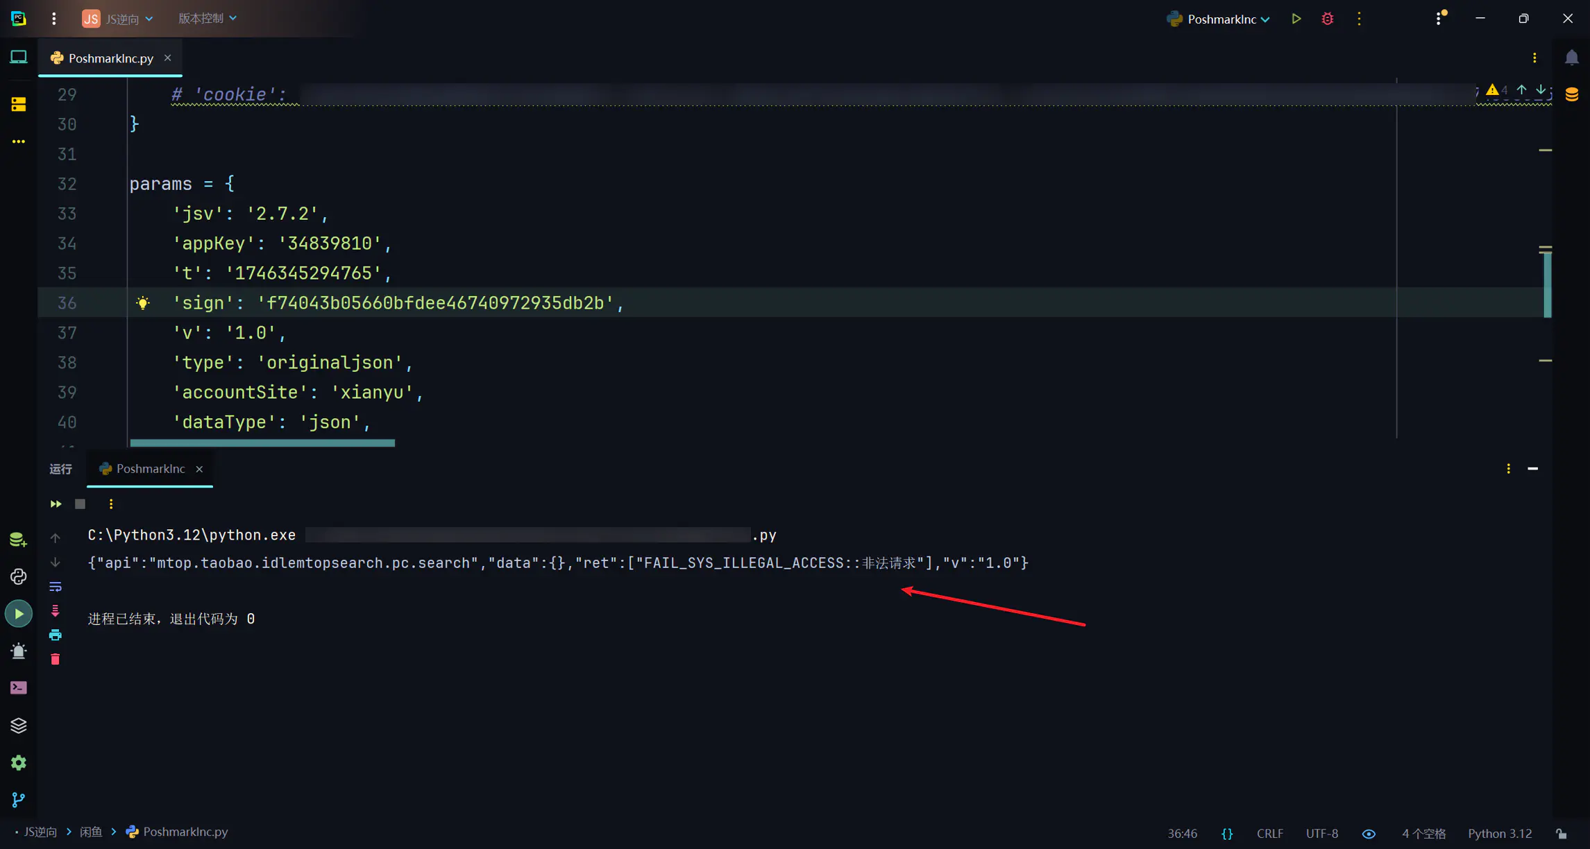Open the notifications bell panel

1571,58
